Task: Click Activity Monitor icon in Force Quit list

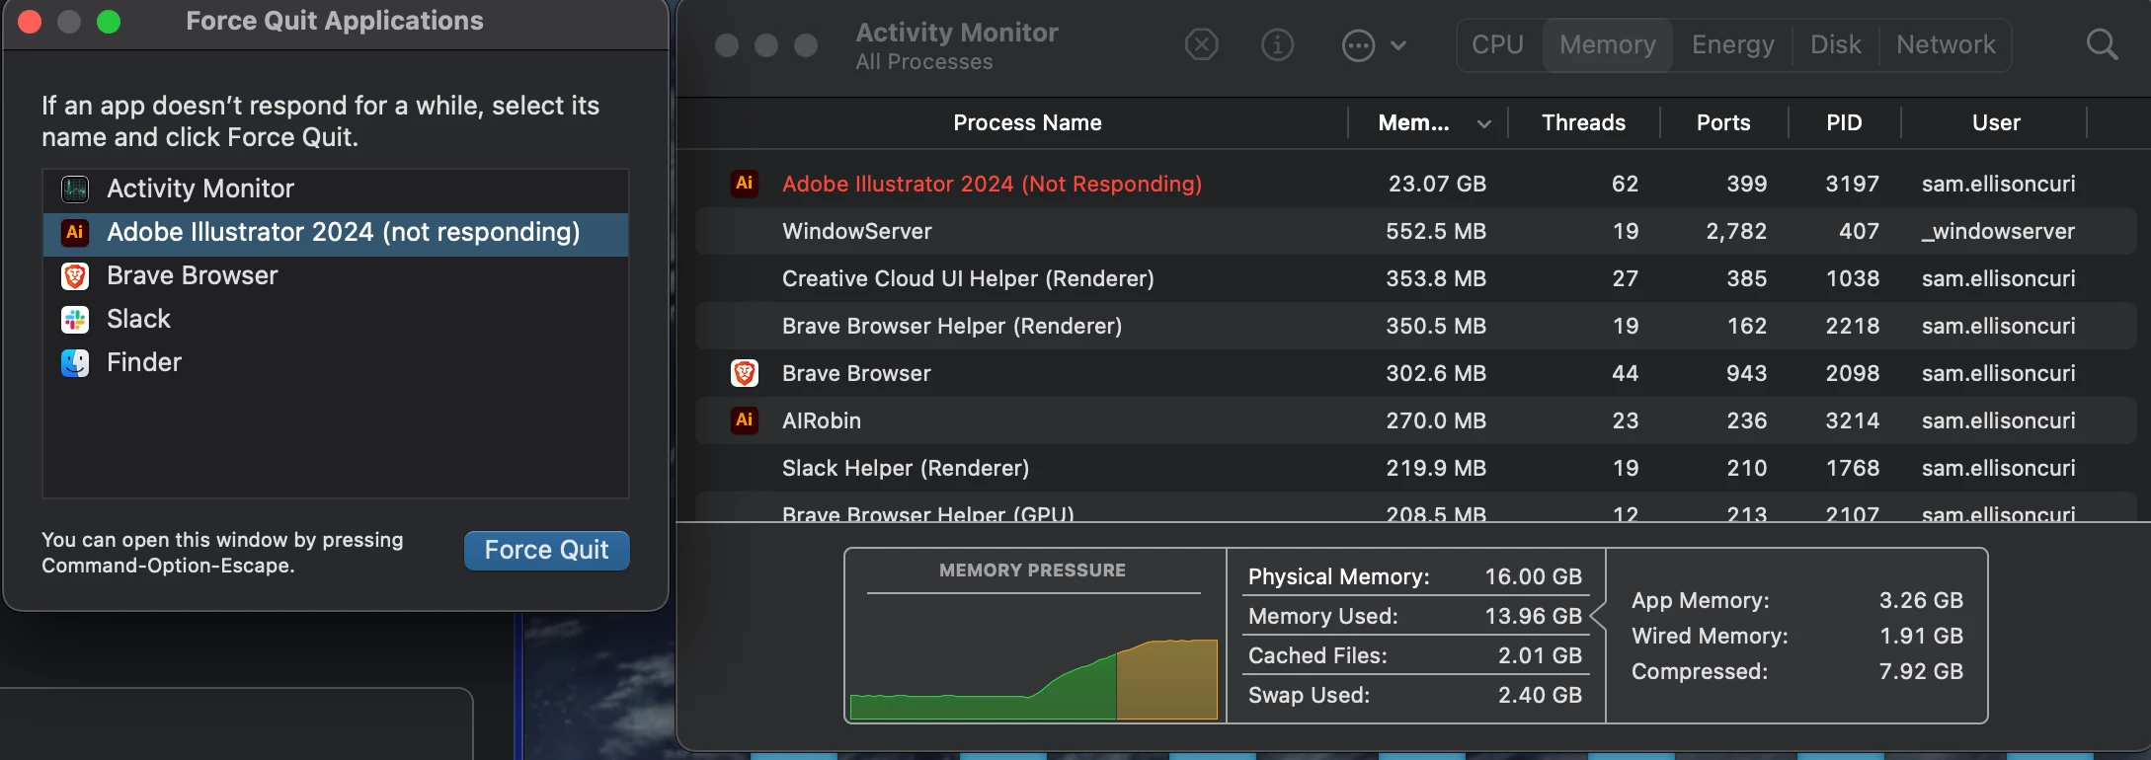Action: coord(75,189)
